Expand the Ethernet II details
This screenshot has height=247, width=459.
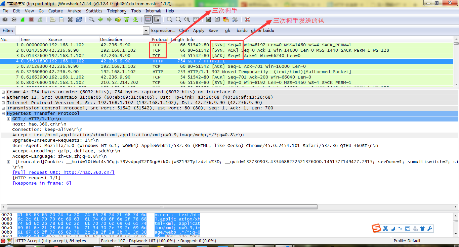3,97
